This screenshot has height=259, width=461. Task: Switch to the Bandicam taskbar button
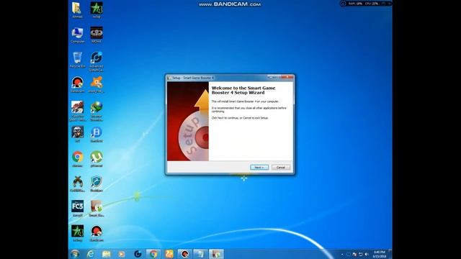click(184, 254)
